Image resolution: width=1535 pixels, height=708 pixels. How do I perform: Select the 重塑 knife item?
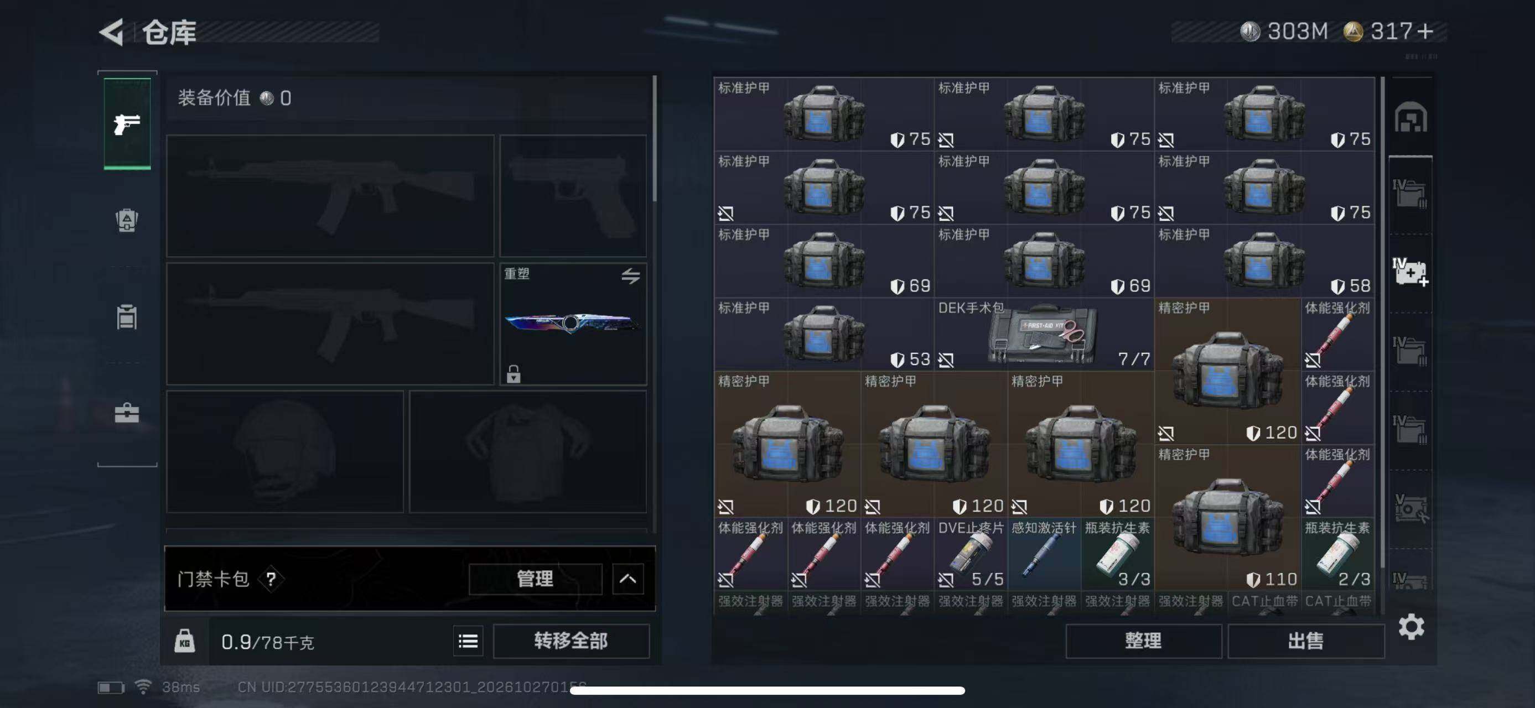tap(573, 324)
